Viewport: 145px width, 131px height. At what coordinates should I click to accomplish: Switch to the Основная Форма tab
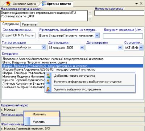coord(21,4)
